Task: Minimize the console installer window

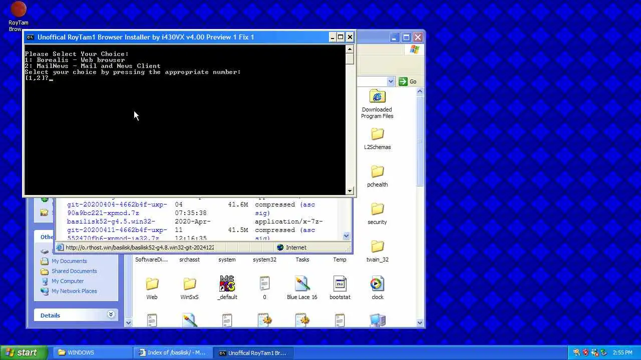Action: [333, 37]
